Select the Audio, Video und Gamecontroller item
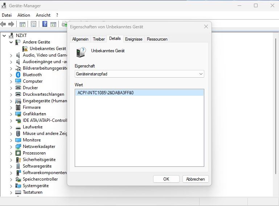 point(45,55)
